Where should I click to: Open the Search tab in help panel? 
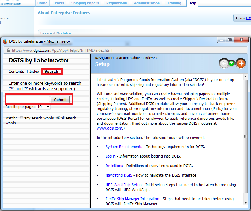pyautogui.click(x=51, y=72)
